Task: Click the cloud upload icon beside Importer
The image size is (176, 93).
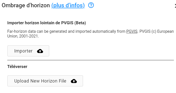Action: tap(40, 51)
